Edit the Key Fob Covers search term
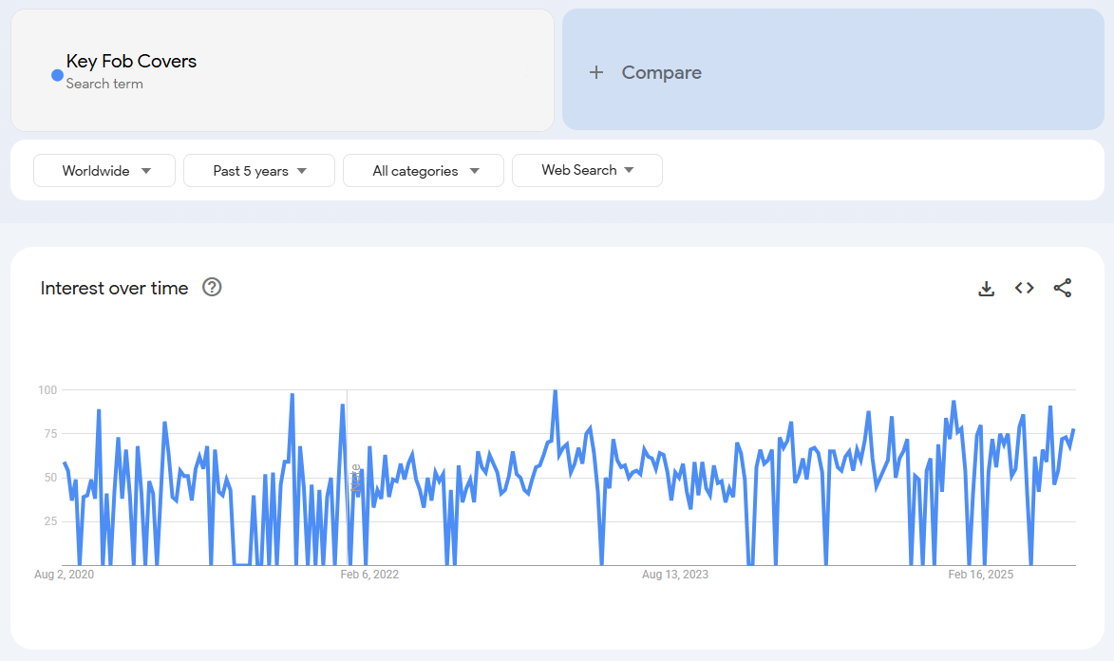The width and height of the screenshot is (1114, 661). coord(131,61)
